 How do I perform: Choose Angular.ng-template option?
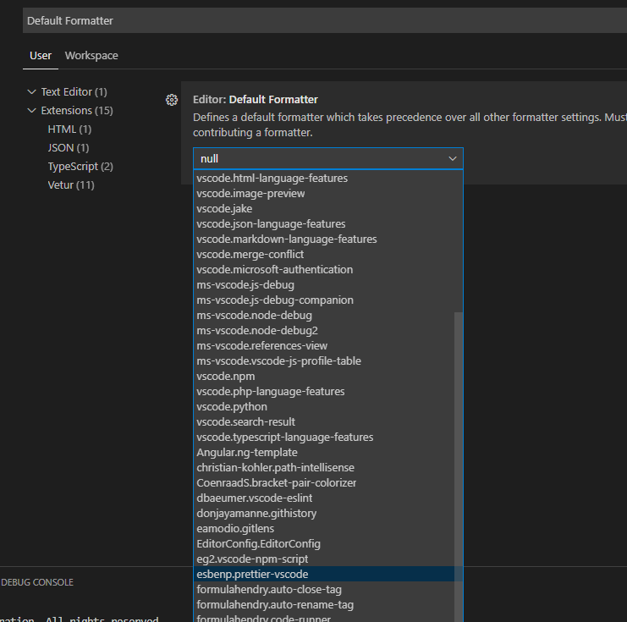click(324, 452)
